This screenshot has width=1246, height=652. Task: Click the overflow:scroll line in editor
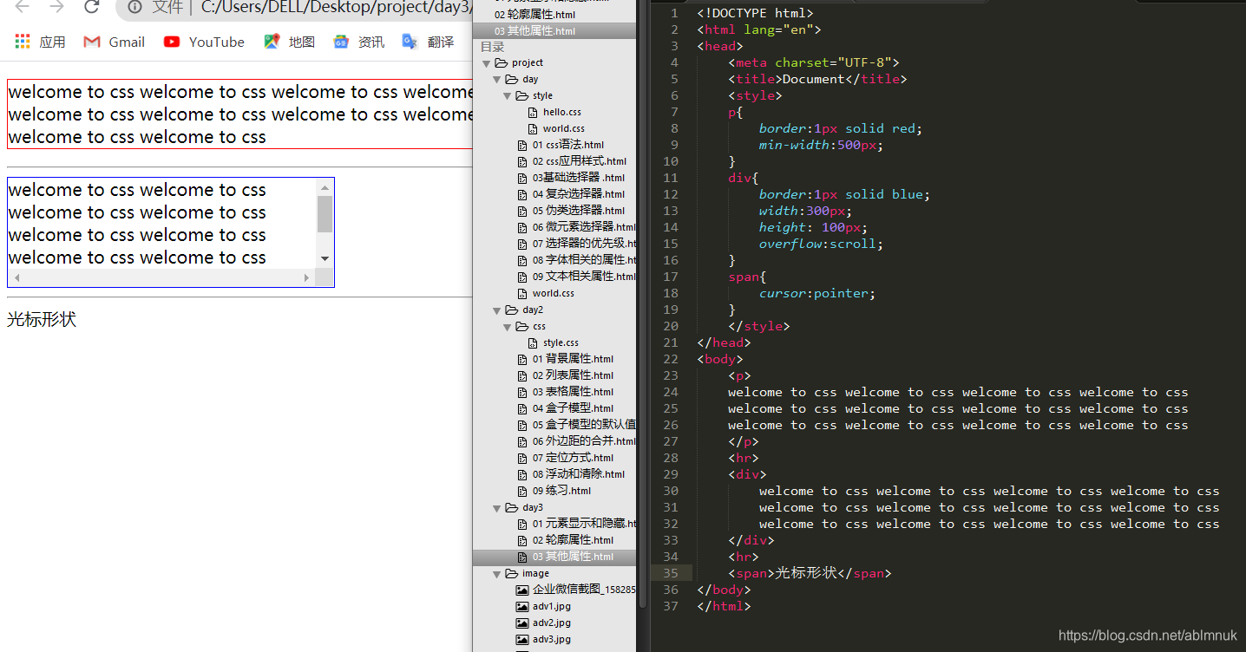pos(821,244)
